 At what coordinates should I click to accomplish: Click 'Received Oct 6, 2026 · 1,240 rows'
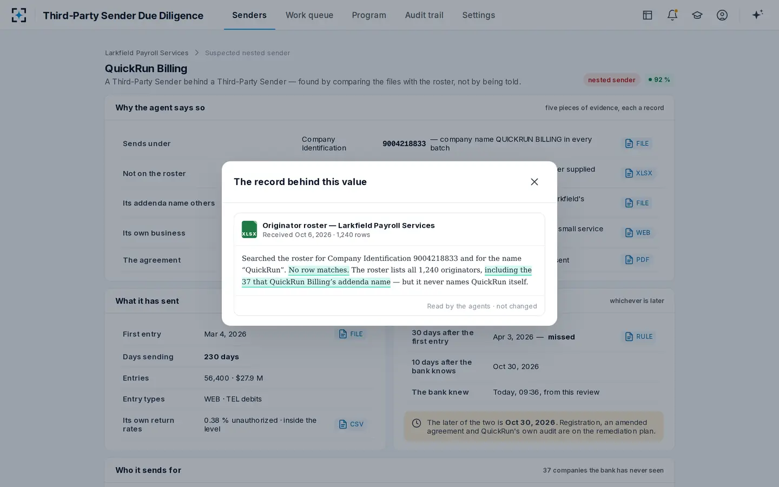316,235
